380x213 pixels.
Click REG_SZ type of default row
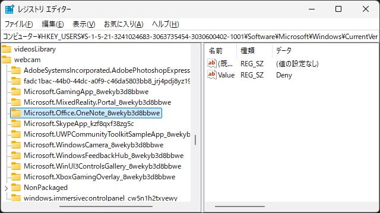(x=252, y=63)
